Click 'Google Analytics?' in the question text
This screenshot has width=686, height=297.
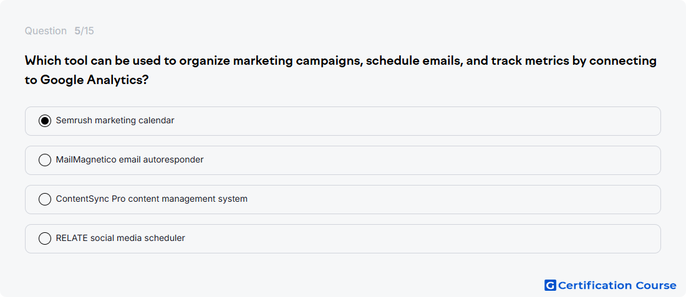95,80
